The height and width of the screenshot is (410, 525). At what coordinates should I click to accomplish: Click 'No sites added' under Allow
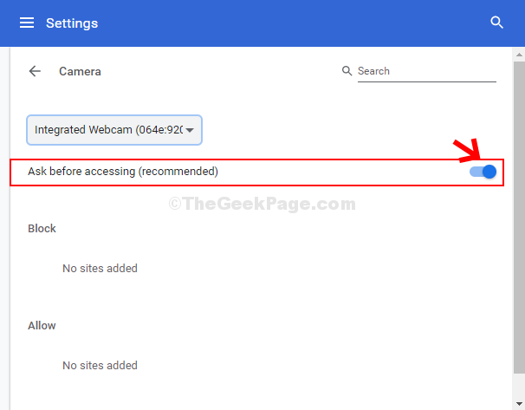(100, 366)
